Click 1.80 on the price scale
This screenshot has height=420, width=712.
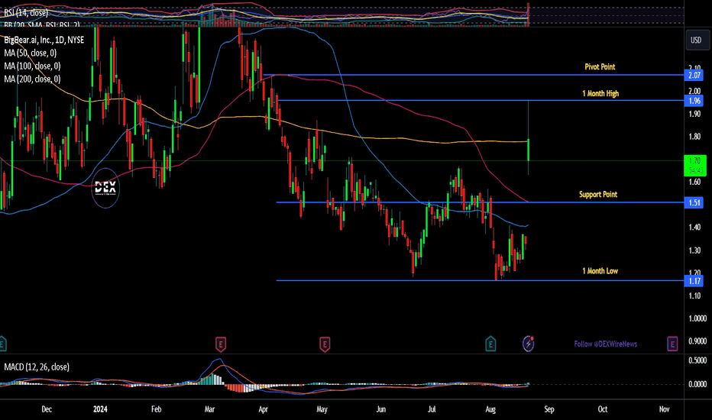(694, 137)
